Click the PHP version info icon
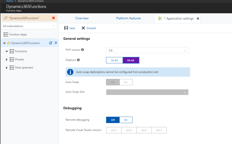Image resolution: width=232 pixels, height=144 pixels. click(x=82, y=50)
